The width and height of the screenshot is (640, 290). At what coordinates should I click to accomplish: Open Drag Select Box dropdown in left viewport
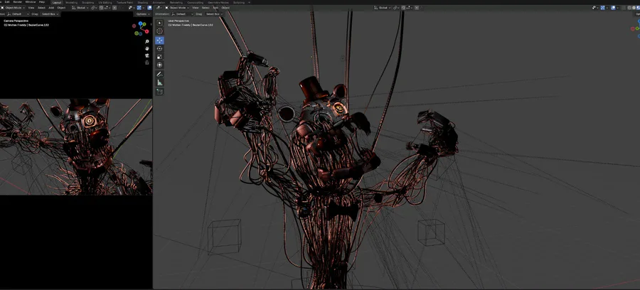coord(50,14)
